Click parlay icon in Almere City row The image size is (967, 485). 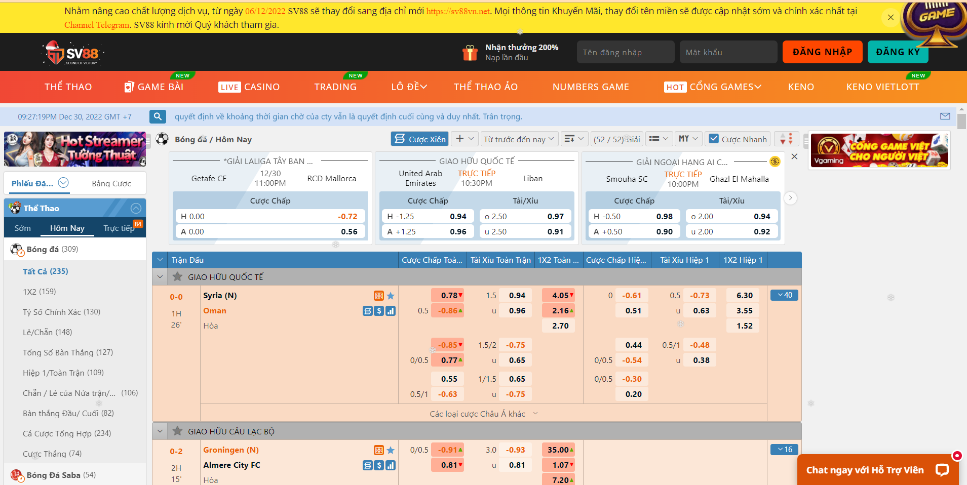tap(368, 465)
